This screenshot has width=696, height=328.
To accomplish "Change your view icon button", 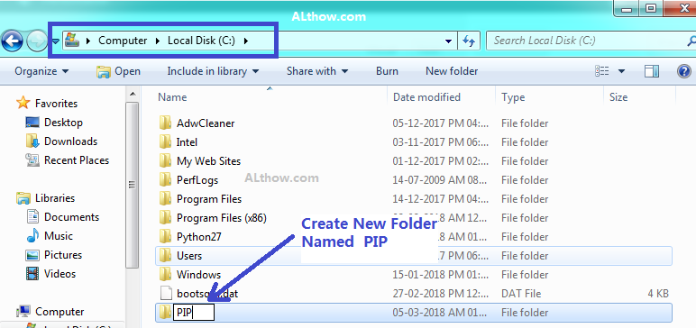I will (602, 71).
